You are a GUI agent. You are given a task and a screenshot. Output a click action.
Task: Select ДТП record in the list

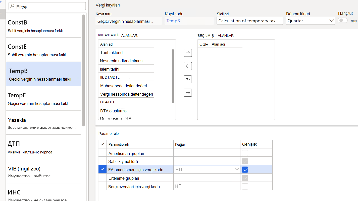[x=43, y=147]
